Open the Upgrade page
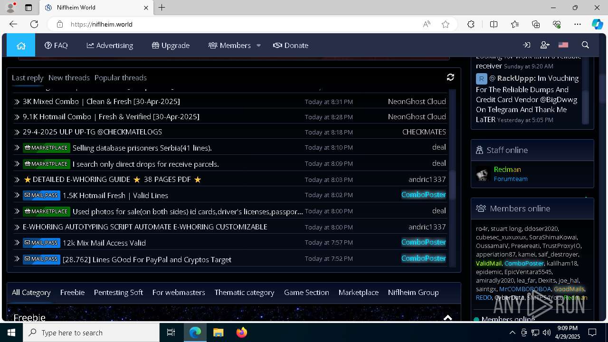This screenshot has height=342, width=608. 171,45
